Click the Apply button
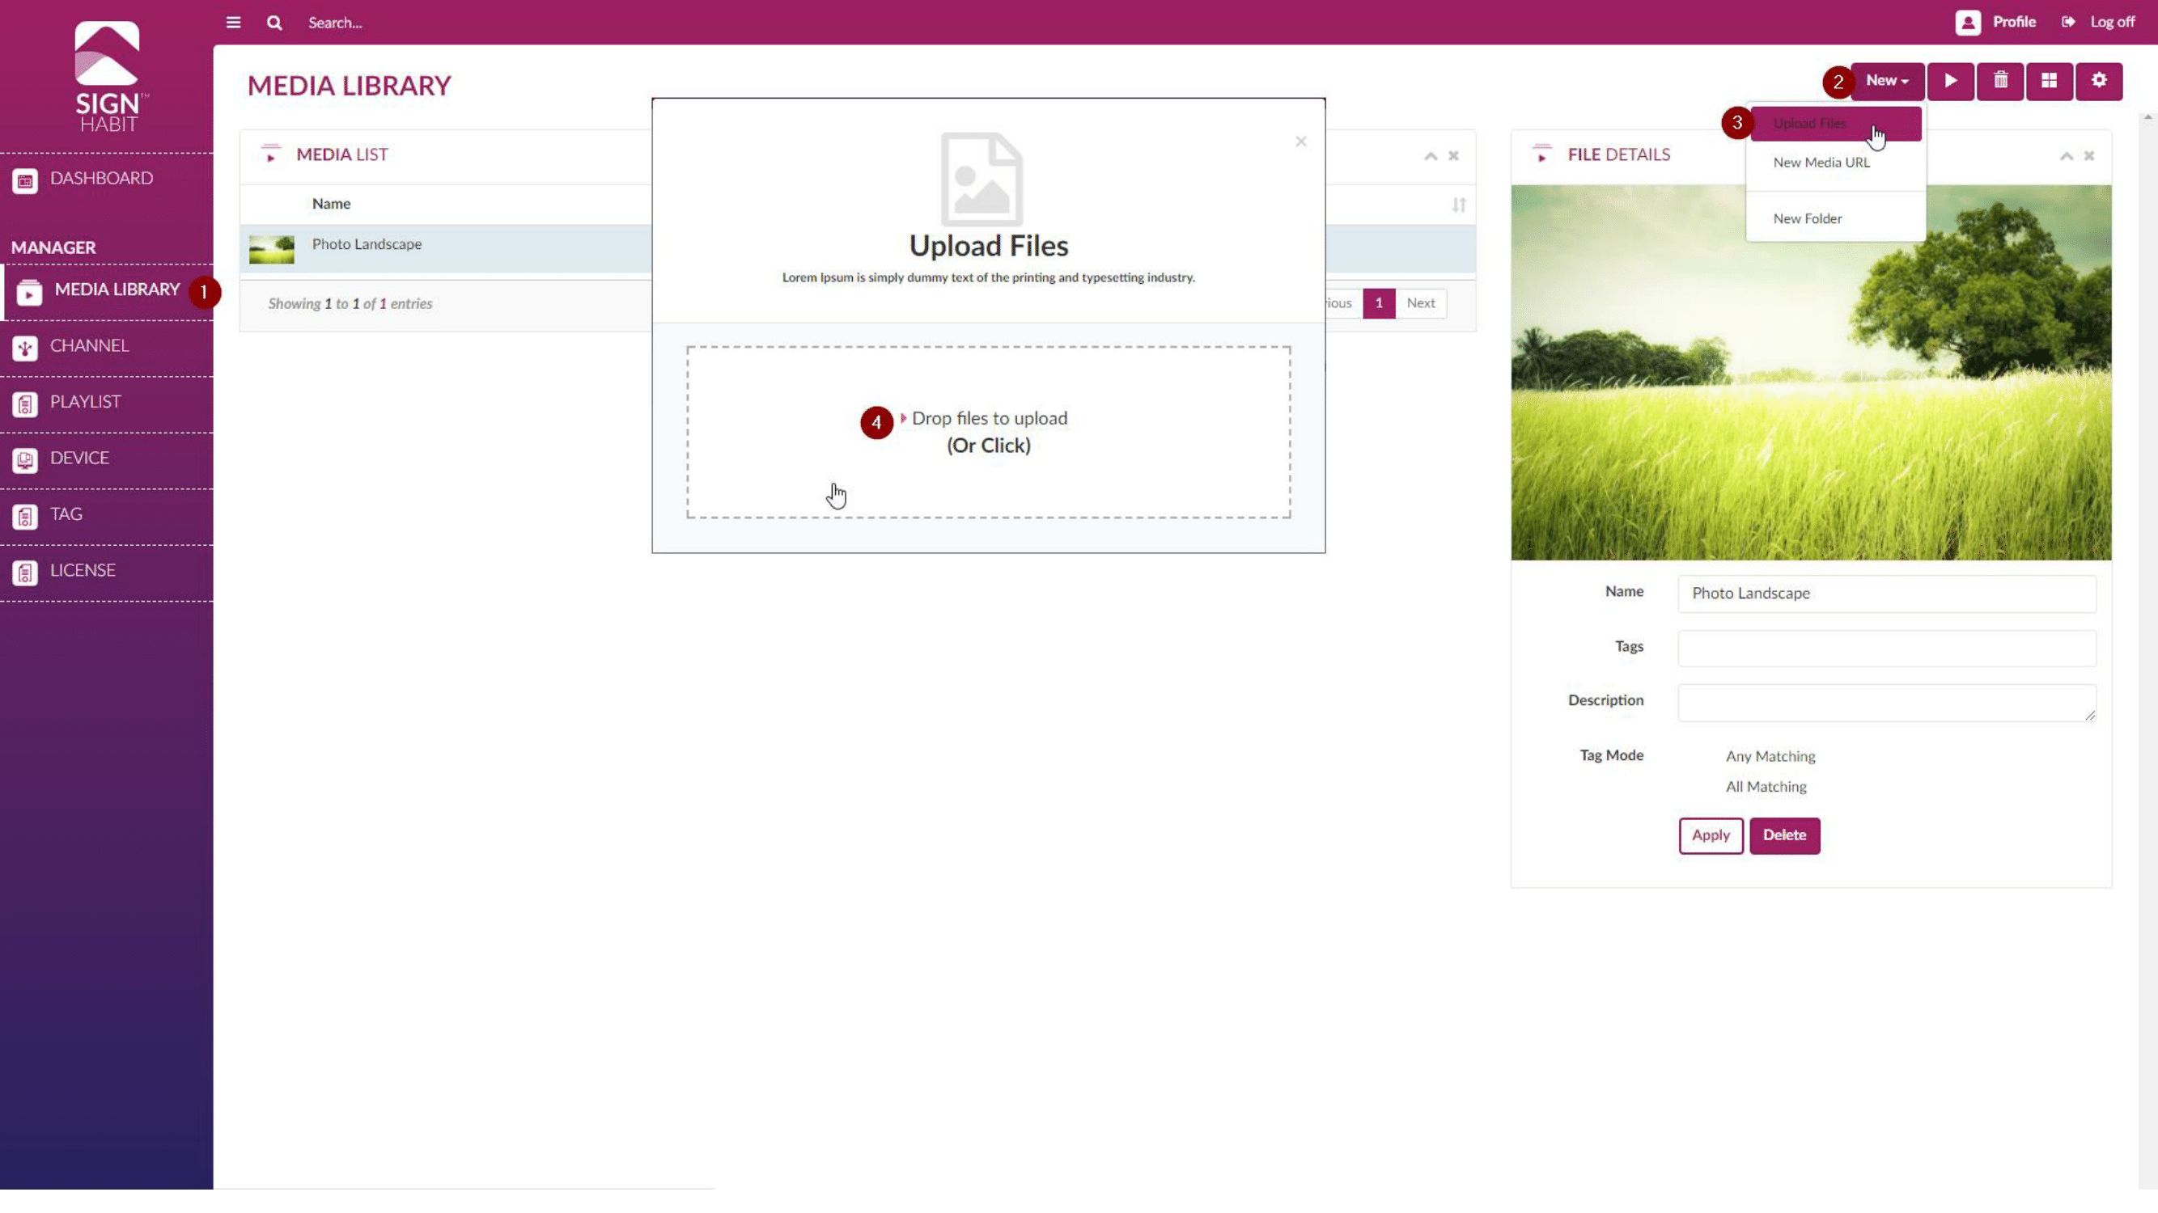The width and height of the screenshot is (2158, 1213). tap(1710, 835)
